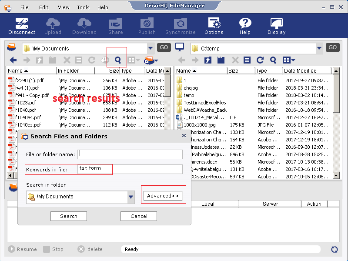Click the Advanced>> button

(x=163, y=196)
